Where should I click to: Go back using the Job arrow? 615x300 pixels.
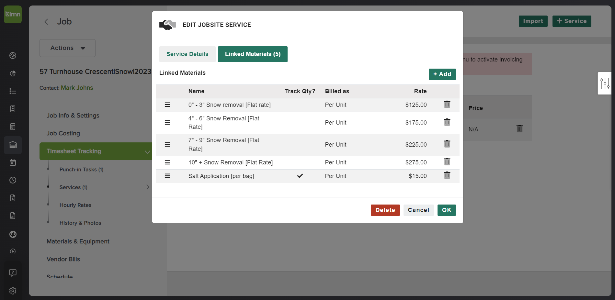pos(46,22)
